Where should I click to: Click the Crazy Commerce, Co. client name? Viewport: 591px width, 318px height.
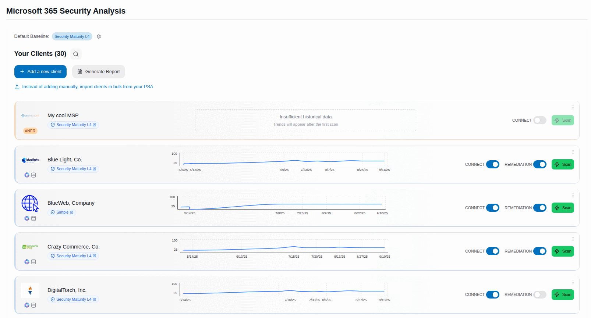[74, 247]
